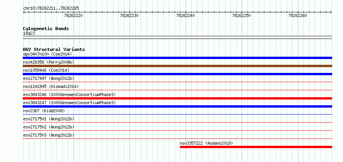Viewport: 343px width, 162px height.
Task: Select the Cytogenetic Bands track title
Action: pyautogui.click(x=46, y=29)
